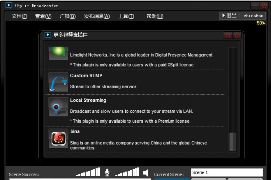Select the Sina plugin title
271x180 pixels.
point(75,131)
